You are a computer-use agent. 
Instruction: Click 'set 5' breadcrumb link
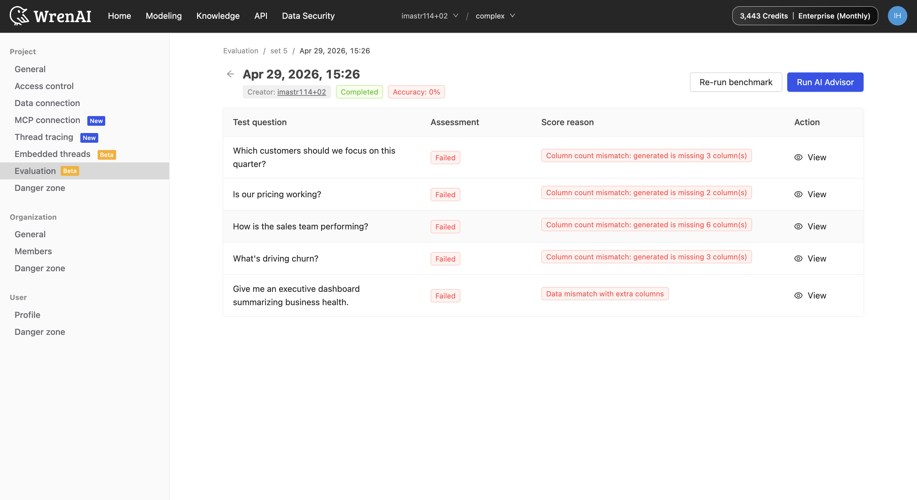tap(279, 51)
